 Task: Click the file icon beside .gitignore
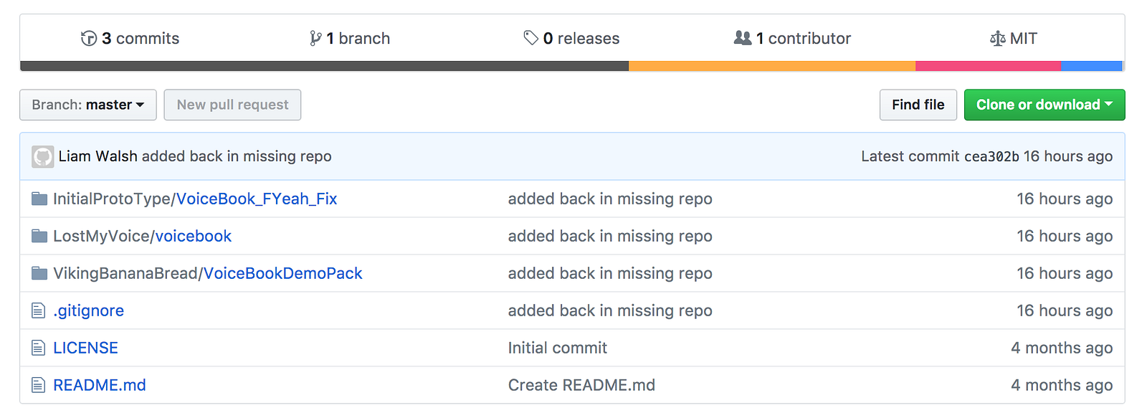(x=39, y=310)
